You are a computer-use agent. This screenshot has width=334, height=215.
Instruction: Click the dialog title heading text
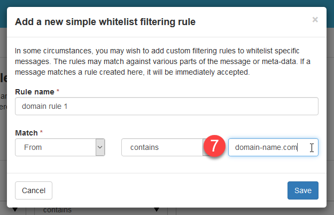point(105,22)
